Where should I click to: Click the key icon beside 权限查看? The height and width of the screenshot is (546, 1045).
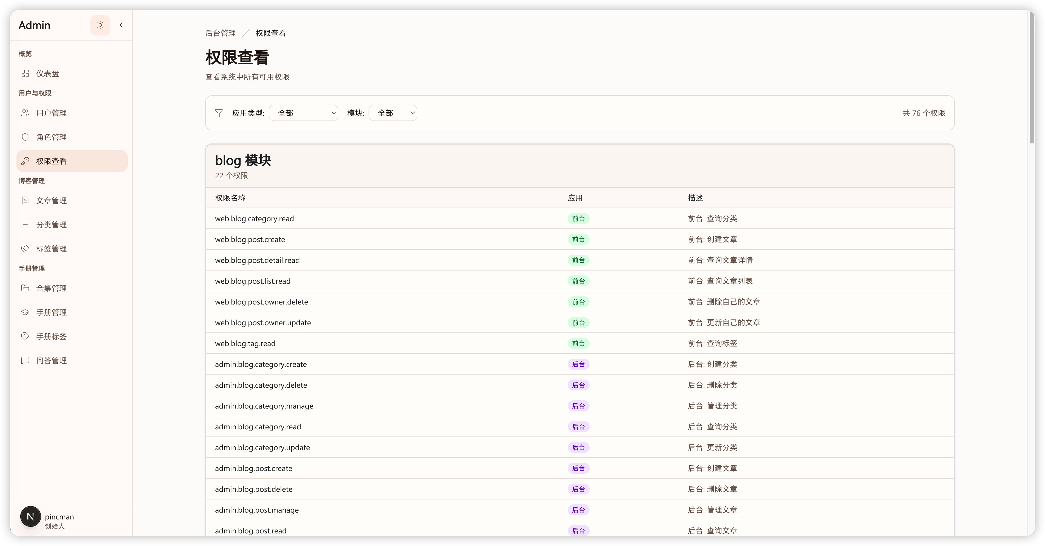pyautogui.click(x=25, y=161)
